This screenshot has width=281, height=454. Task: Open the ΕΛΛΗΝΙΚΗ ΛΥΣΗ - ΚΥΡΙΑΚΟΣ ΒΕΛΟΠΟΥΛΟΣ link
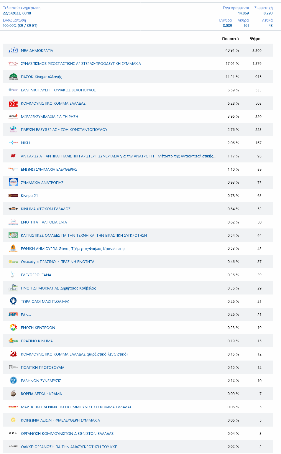(58, 90)
